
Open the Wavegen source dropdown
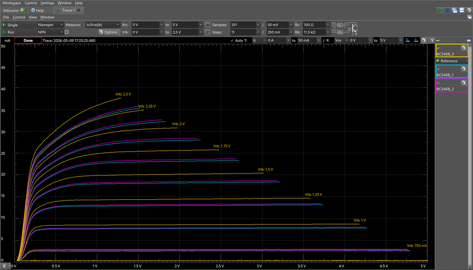[x=50, y=25]
